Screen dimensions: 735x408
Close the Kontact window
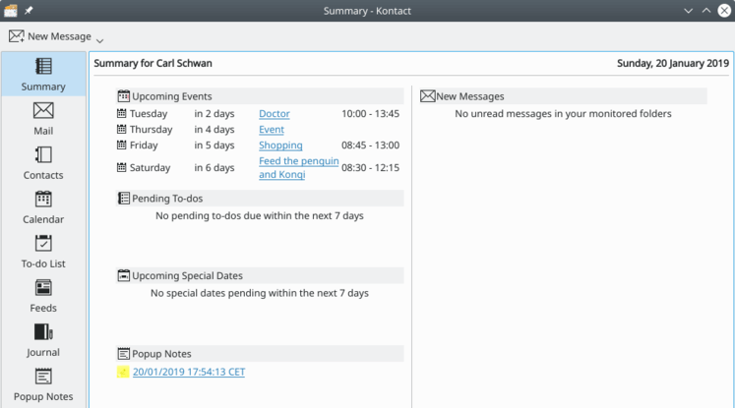[x=724, y=10]
